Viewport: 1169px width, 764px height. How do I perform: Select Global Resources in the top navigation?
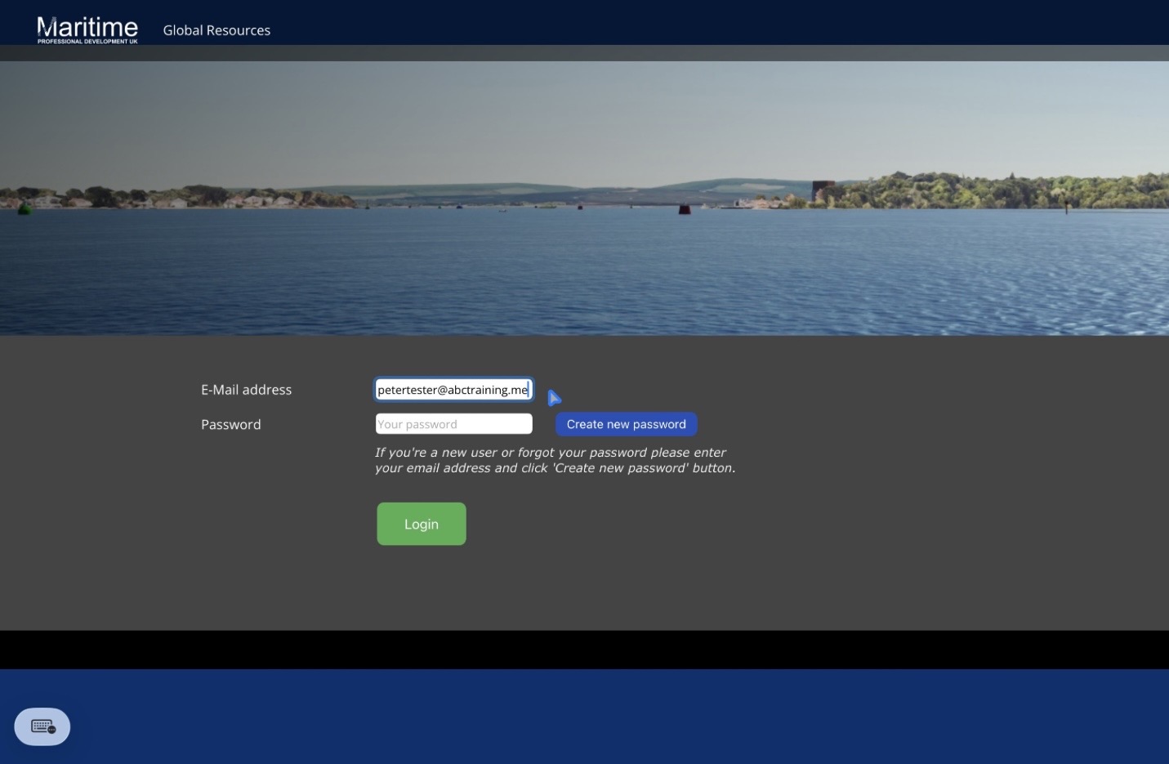216,30
